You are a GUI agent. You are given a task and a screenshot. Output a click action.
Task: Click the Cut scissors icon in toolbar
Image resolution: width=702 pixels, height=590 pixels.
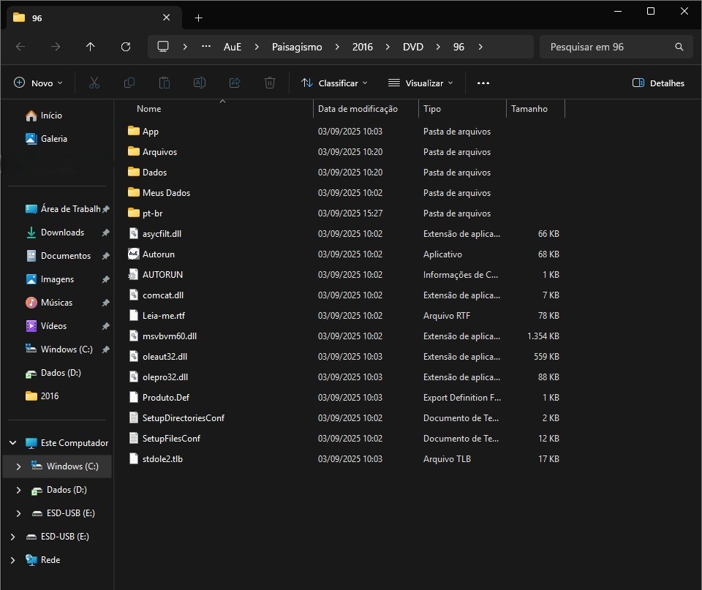tap(94, 83)
